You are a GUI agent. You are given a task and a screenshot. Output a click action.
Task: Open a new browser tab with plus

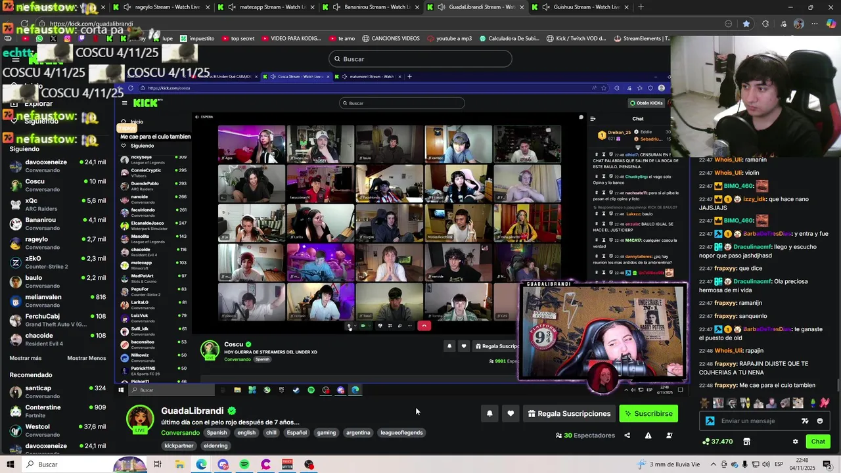(x=641, y=7)
